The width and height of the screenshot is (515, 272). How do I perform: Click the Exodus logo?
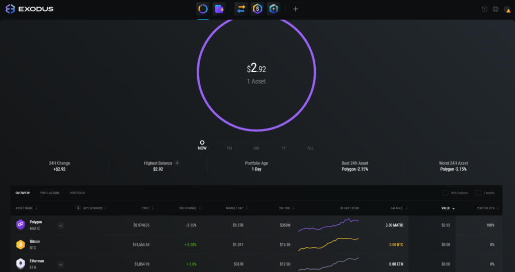point(30,9)
